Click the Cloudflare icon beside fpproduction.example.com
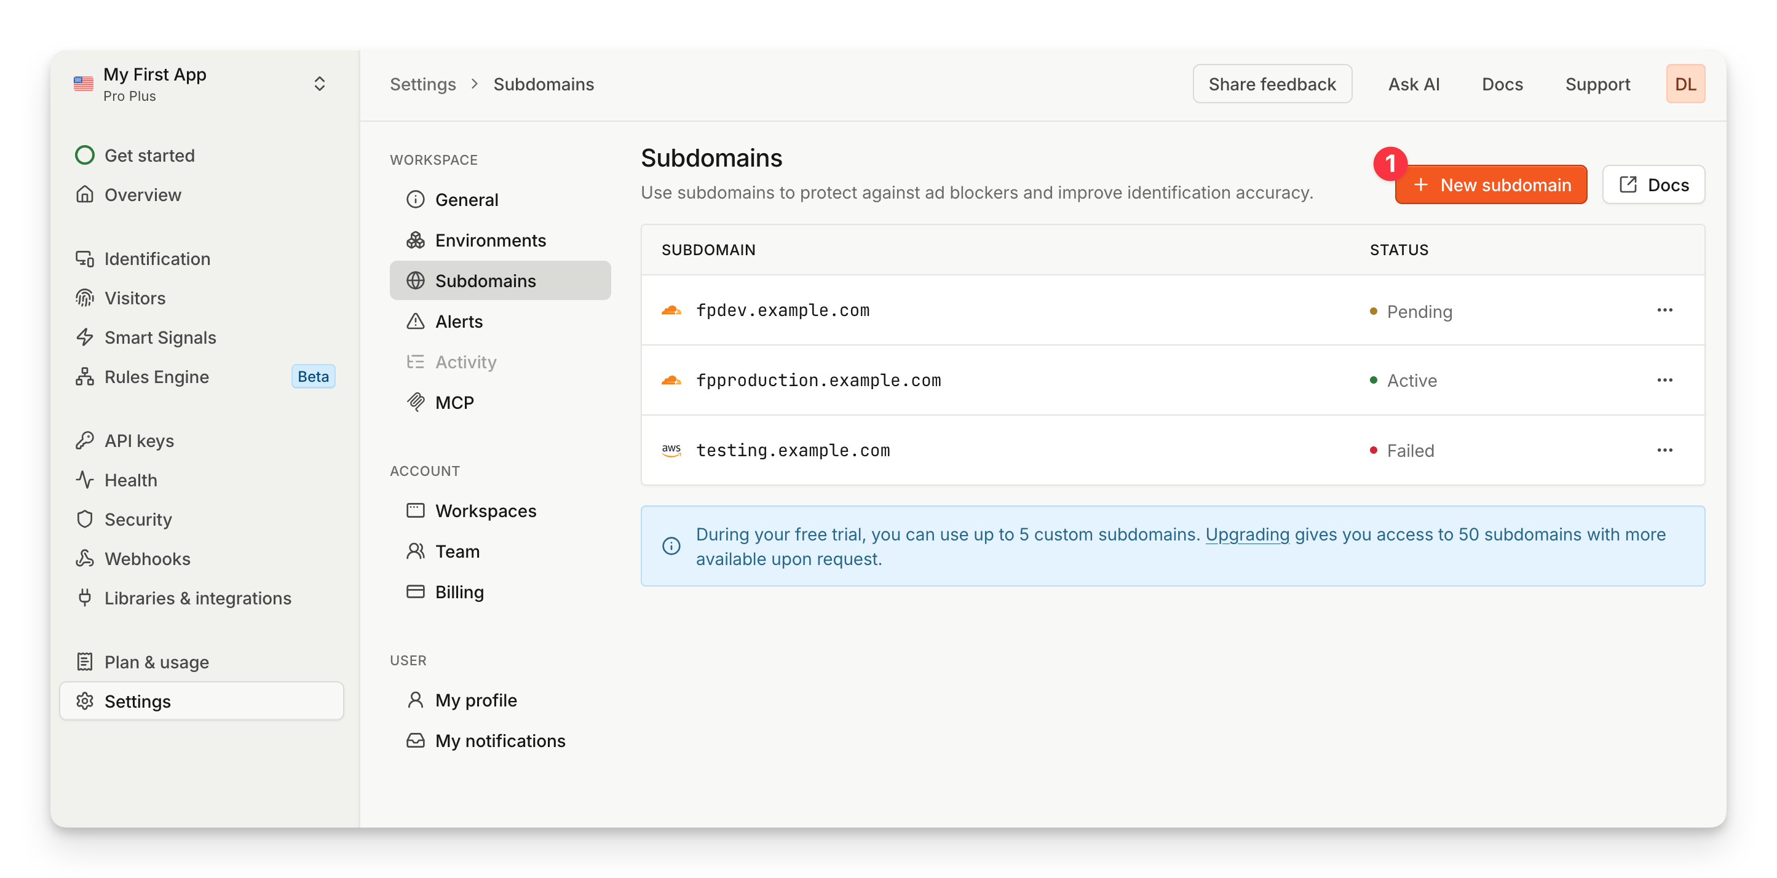Screen dimensions: 1777x878 coord(670,380)
